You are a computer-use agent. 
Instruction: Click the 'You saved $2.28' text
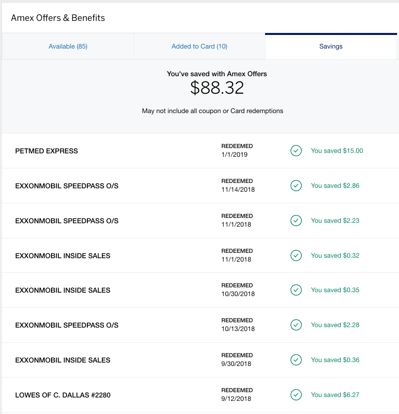point(335,325)
